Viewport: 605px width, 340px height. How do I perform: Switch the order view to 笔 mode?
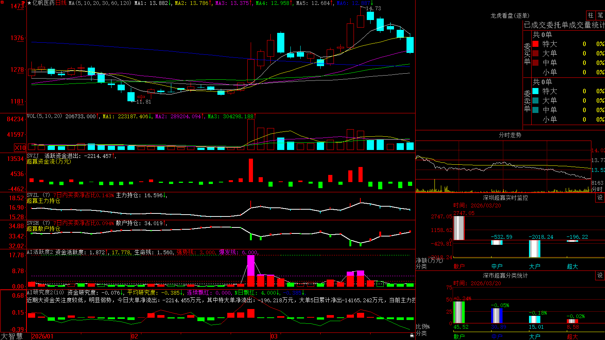[600, 15]
